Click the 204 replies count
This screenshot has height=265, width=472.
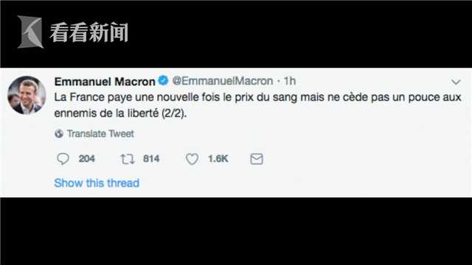point(87,159)
